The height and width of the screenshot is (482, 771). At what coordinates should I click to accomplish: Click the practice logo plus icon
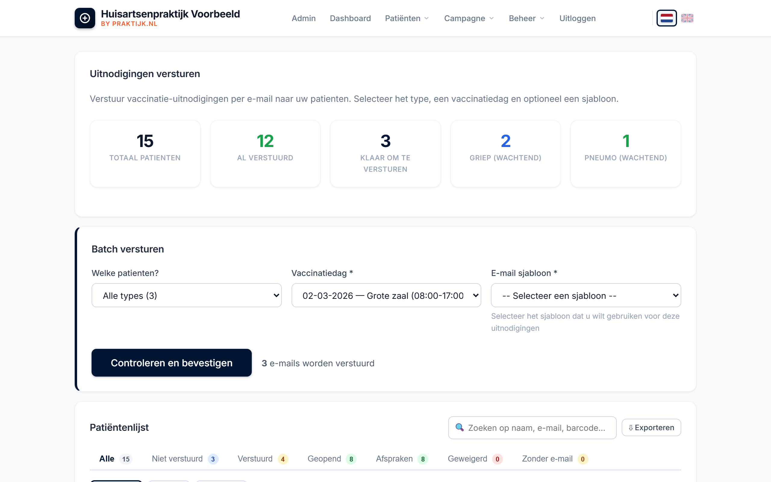click(85, 18)
